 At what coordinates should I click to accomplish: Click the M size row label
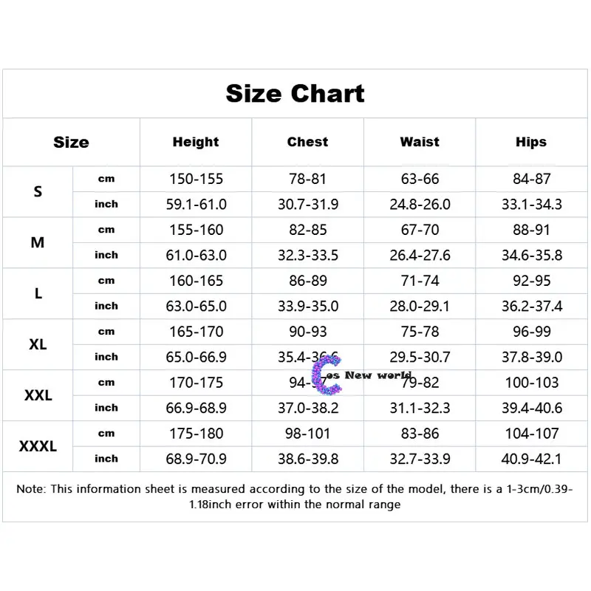(38, 242)
